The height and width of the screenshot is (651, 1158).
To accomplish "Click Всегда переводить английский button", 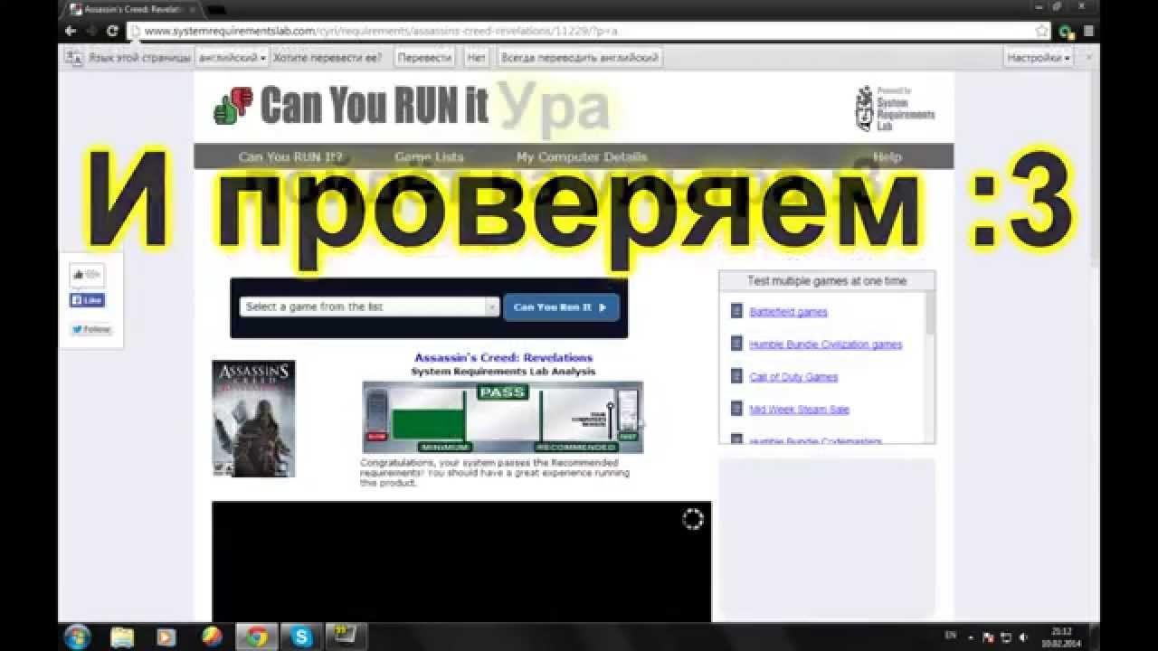I will [x=579, y=57].
